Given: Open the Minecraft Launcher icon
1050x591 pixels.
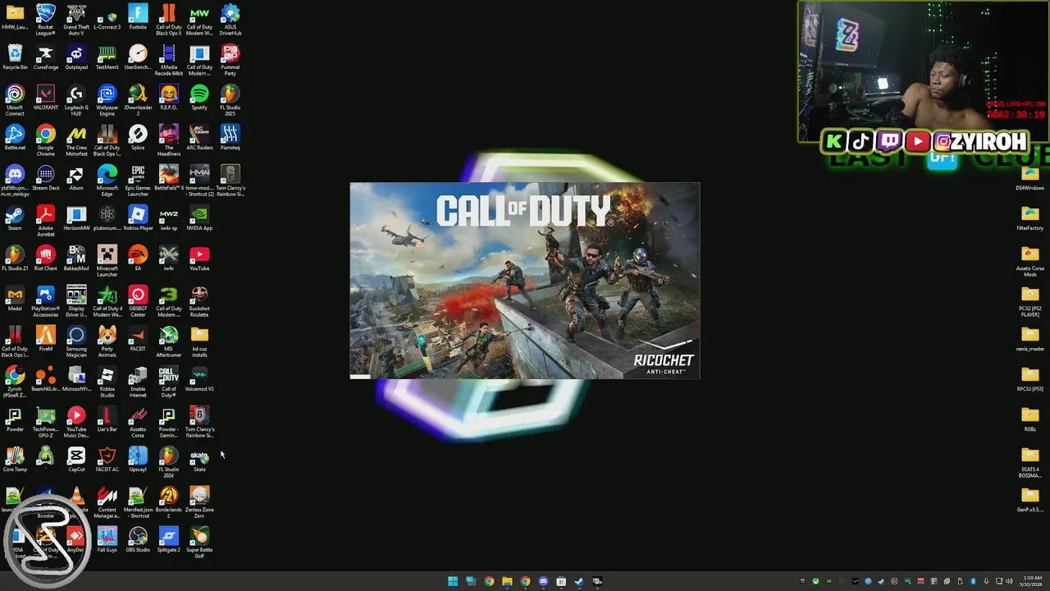Looking at the screenshot, I should click(x=107, y=260).
